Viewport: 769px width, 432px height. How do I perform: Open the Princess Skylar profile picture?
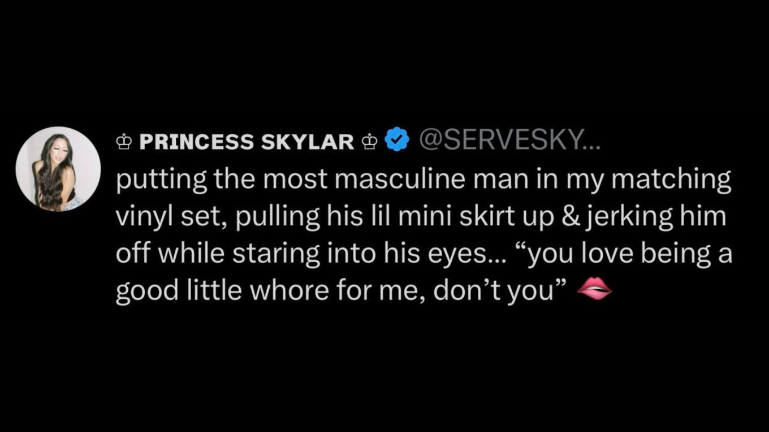(x=58, y=169)
